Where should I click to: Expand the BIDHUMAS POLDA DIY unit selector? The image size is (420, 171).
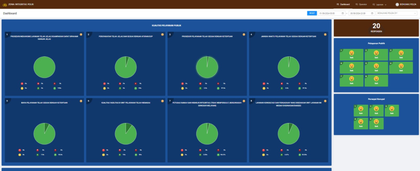click(x=397, y=13)
